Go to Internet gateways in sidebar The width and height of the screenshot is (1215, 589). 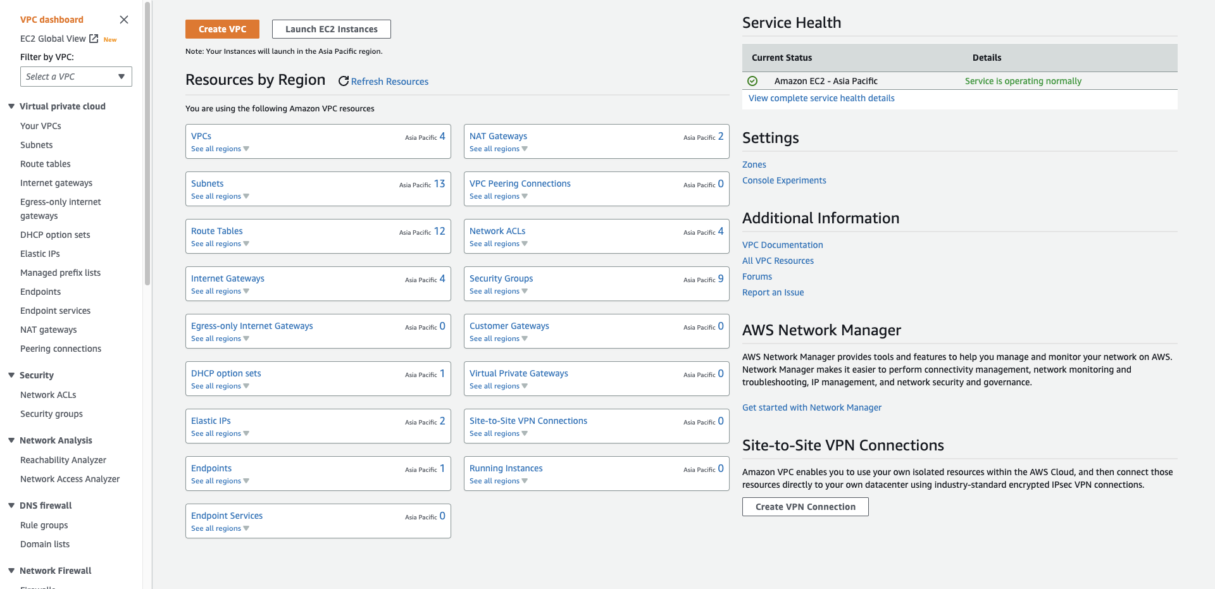tap(56, 183)
